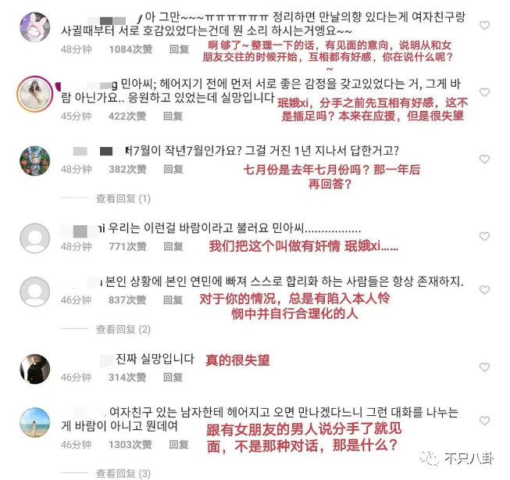This screenshot has height=480, width=510.
Task: Open the dark-clothed person avatar
Action: pos(35,369)
